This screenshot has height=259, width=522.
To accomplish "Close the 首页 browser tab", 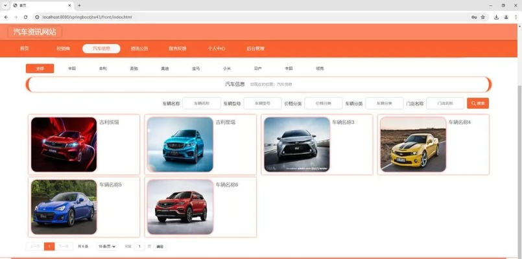I will (69, 5).
